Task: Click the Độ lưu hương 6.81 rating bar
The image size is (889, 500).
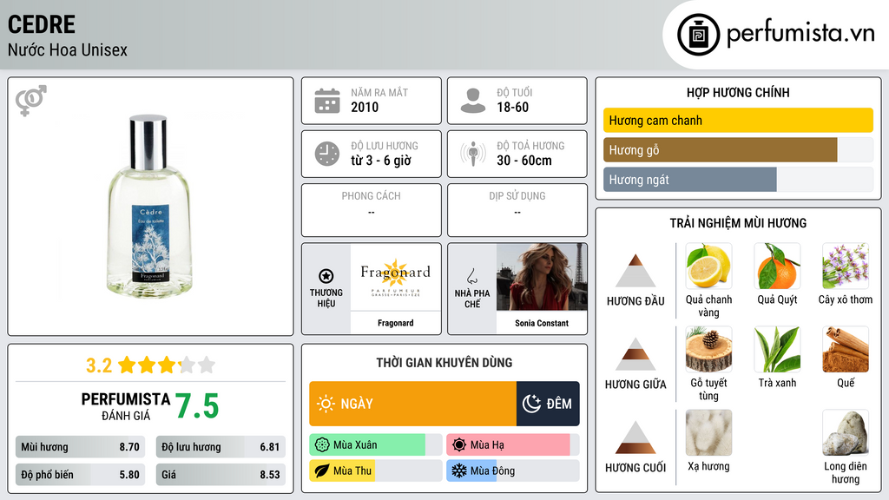Action: pyautogui.click(x=221, y=447)
